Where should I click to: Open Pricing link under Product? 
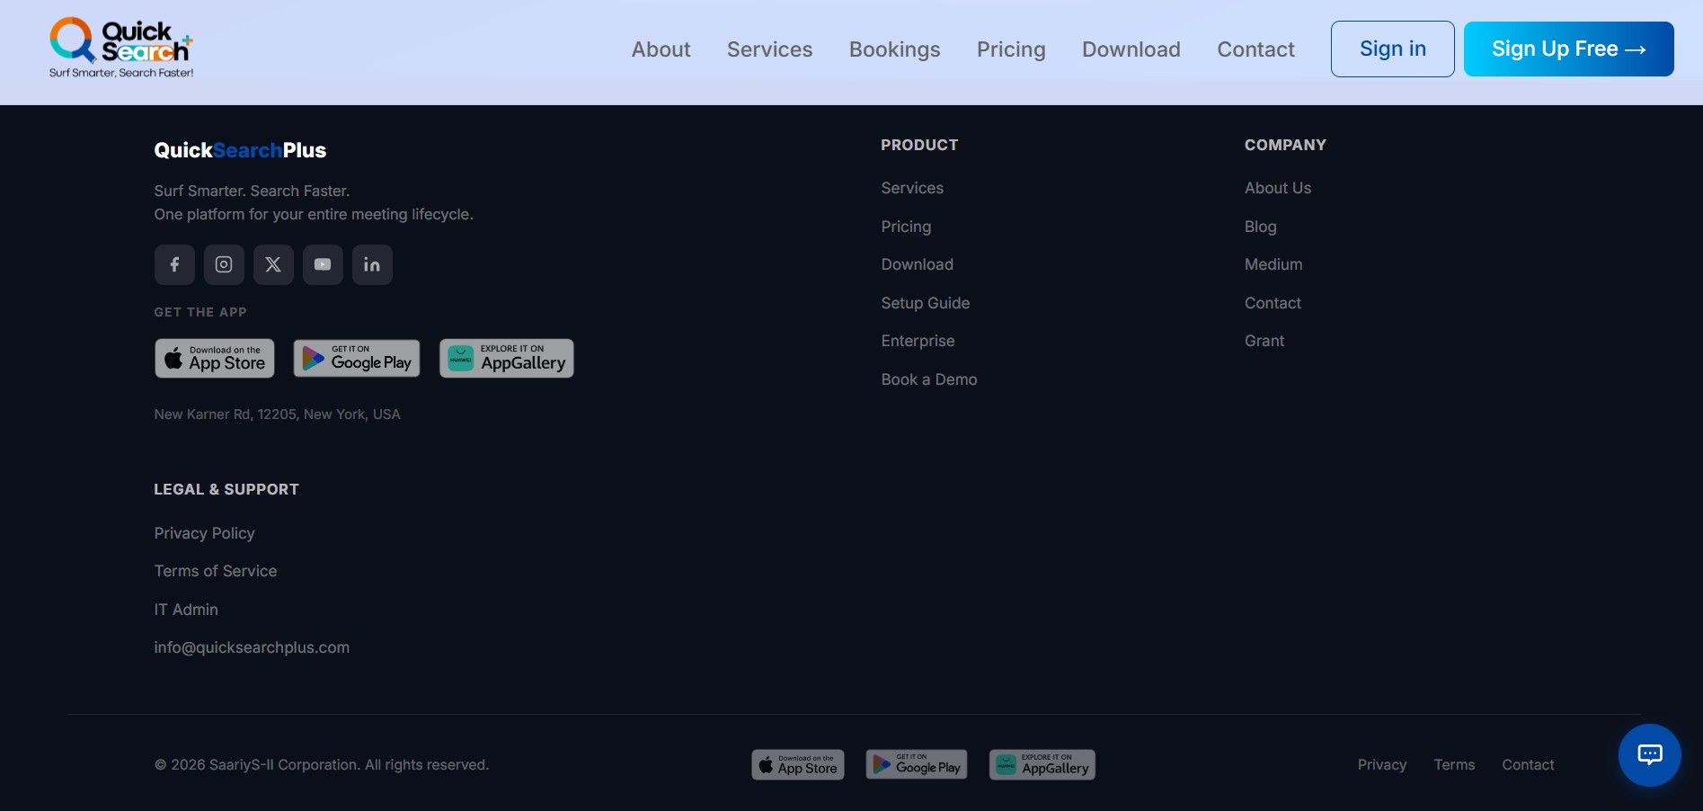906,227
